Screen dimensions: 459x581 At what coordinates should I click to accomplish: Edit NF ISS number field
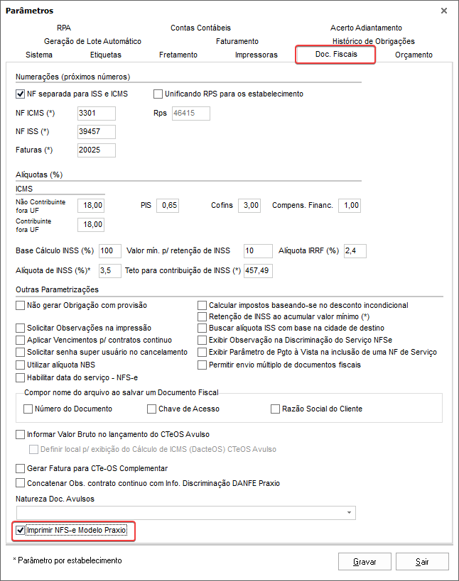[x=97, y=132]
